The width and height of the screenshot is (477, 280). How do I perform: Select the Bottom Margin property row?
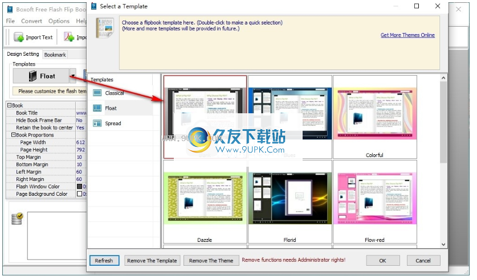click(x=46, y=164)
